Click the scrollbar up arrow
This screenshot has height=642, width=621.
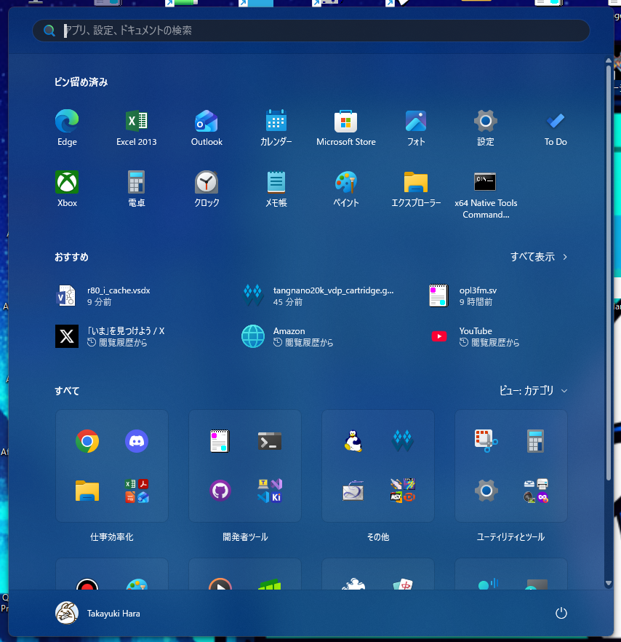(609, 60)
